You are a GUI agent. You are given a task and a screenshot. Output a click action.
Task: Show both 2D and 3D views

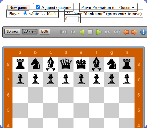pos(44,31)
